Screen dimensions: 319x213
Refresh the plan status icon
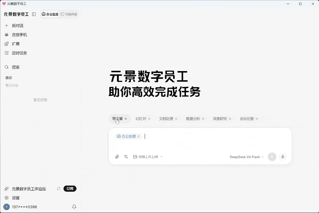[58, 189]
